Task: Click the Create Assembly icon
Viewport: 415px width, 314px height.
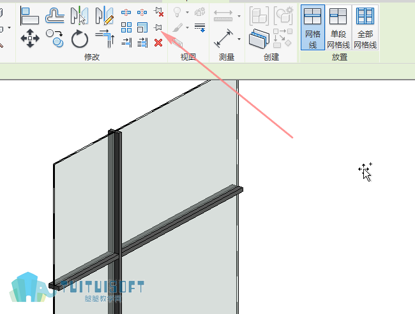Action: [x=259, y=16]
